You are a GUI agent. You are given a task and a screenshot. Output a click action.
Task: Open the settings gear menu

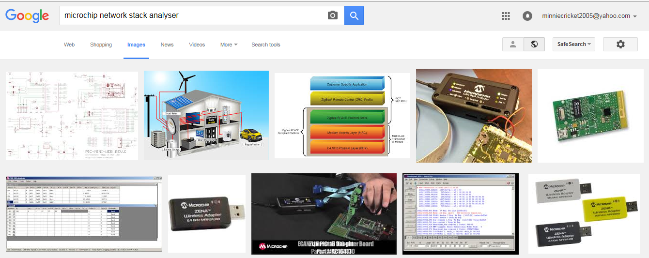click(620, 44)
